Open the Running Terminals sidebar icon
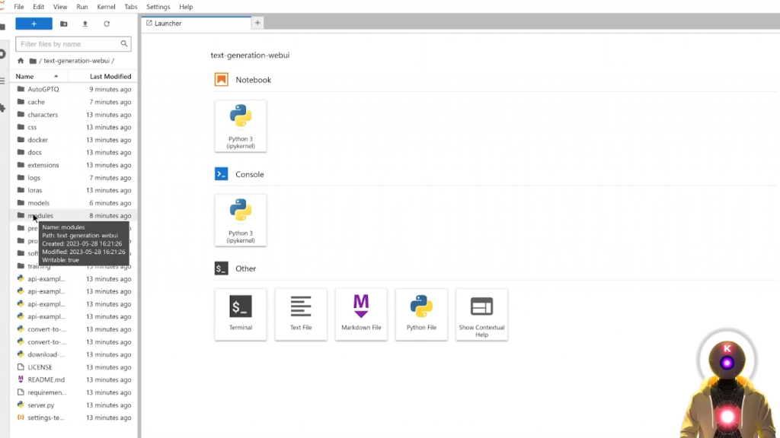This screenshot has width=780, height=438. coord(2,54)
